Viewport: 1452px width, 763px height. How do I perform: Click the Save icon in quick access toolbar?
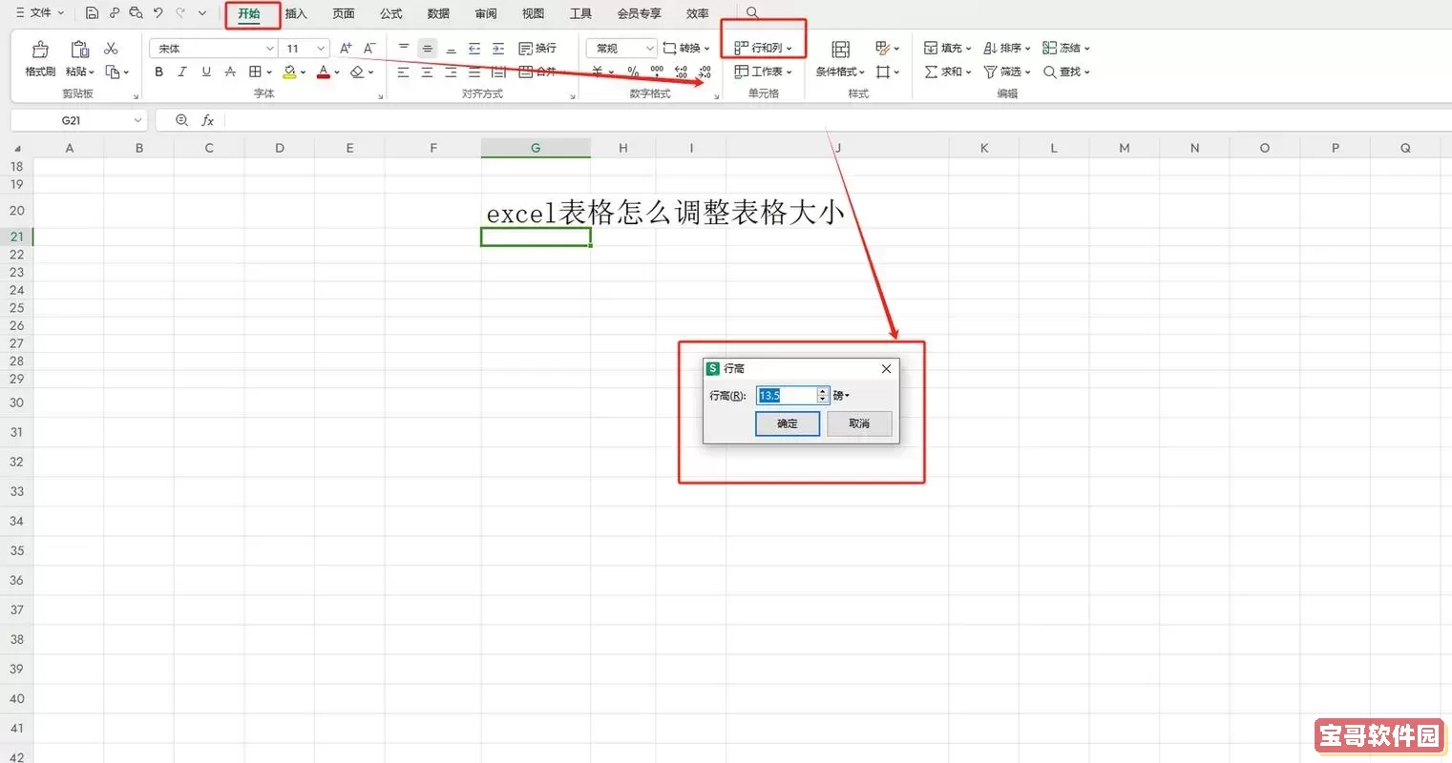92,13
